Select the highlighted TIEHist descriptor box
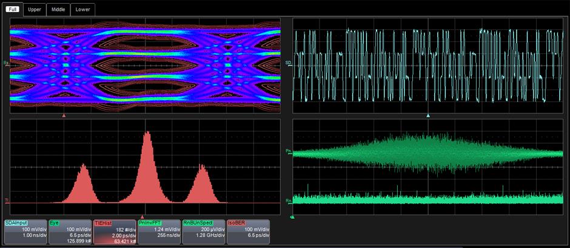Viewport: 570px width, 248px height. (114, 232)
